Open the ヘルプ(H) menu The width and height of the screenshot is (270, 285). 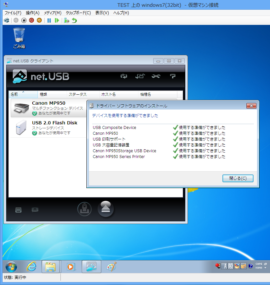[121, 13]
